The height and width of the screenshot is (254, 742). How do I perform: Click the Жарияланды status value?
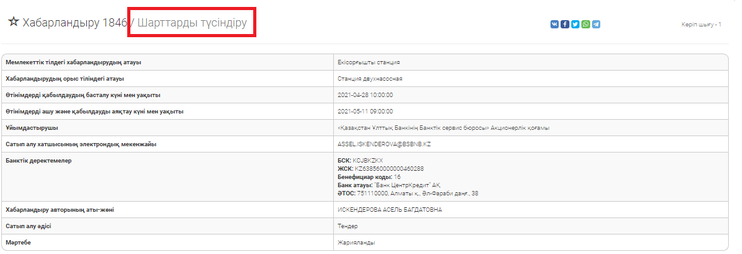click(352, 243)
